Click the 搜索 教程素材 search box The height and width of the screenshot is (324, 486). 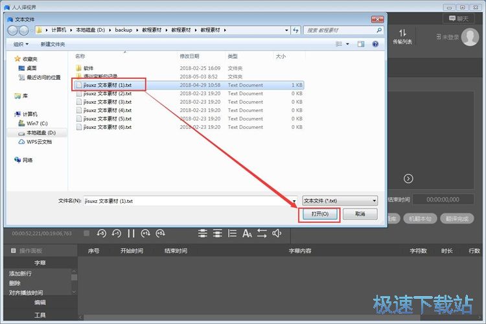click(340, 30)
